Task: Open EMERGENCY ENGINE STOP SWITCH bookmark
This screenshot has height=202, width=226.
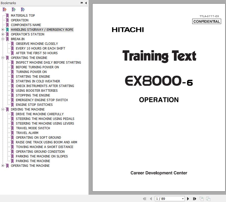Action: pos(42,100)
